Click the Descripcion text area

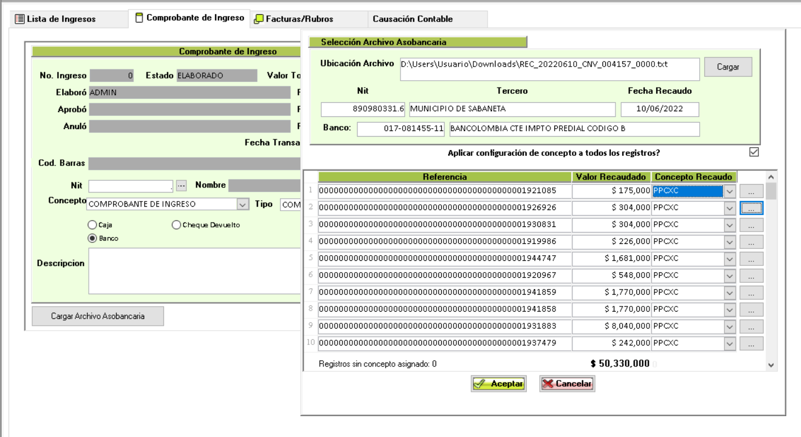[x=192, y=271]
